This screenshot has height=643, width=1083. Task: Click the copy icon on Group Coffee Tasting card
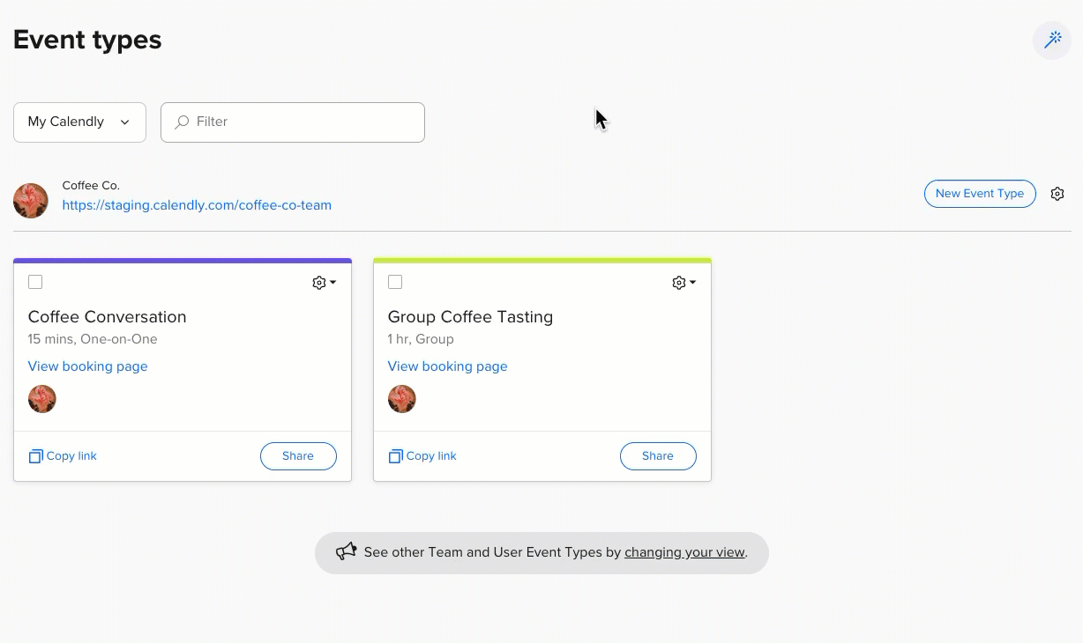click(395, 456)
